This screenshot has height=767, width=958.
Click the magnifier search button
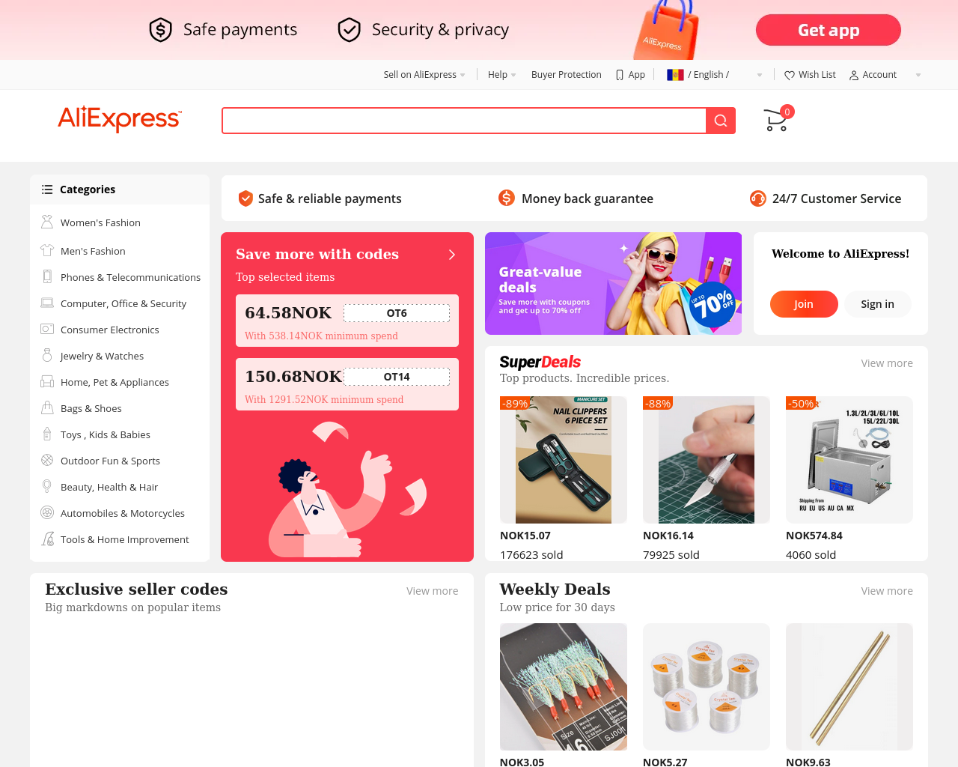click(721, 121)
